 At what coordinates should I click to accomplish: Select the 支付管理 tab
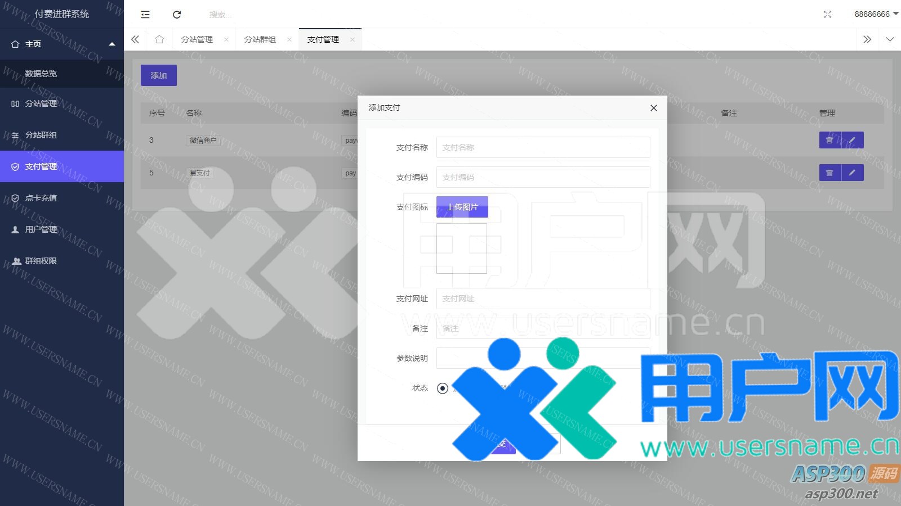click(323, 39)
